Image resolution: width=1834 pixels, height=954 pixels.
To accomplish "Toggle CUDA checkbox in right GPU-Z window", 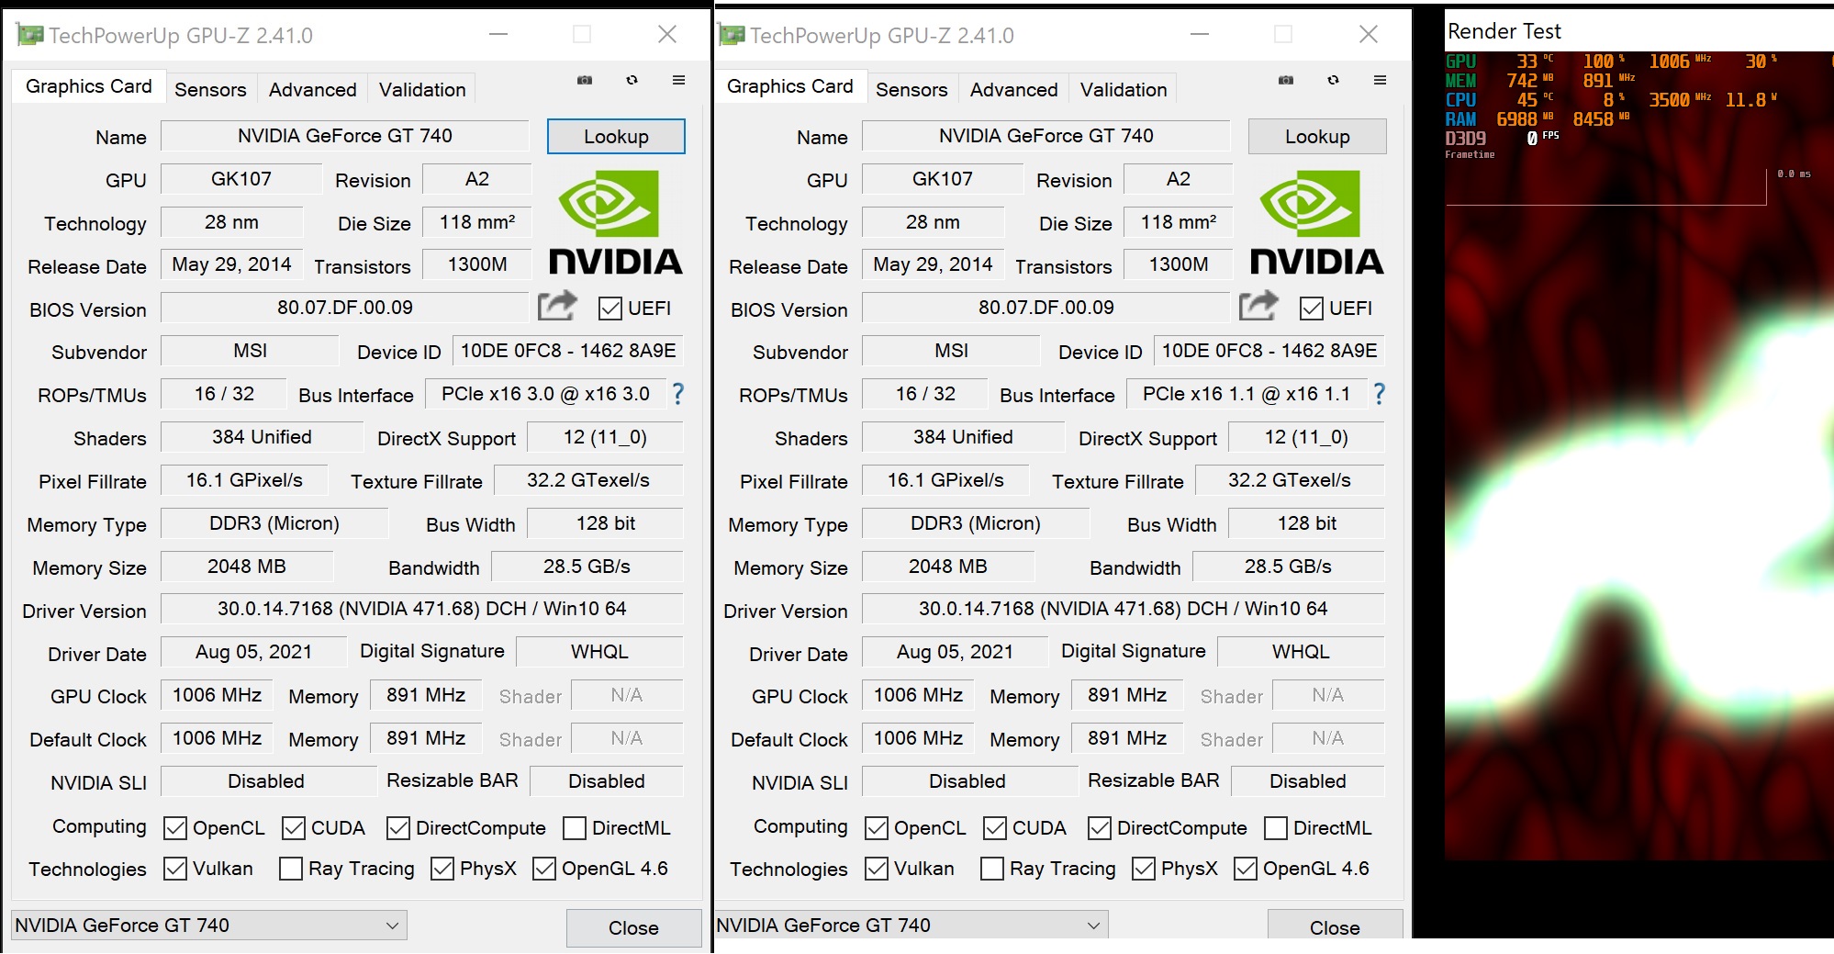I will [994, 828].
